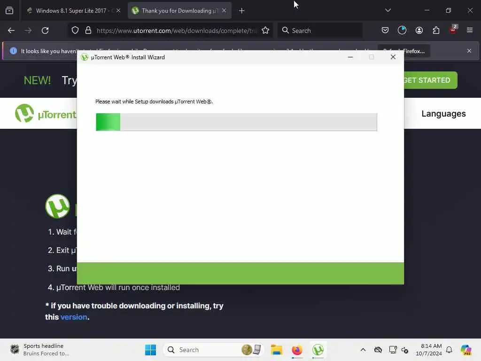The height and width of the screenshot is (361, 481).
Task: Select the Thank you for Downloading tab
Action: click(x=179, y=11)
